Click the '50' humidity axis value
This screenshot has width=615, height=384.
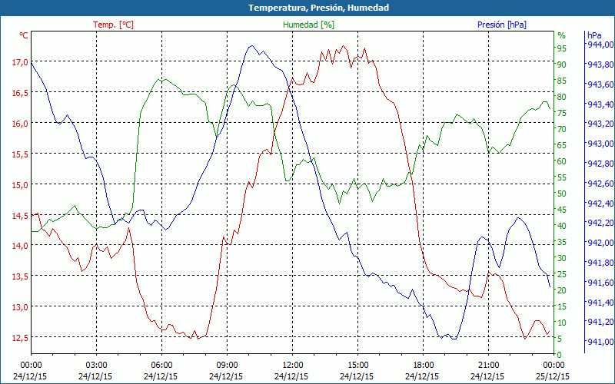[x=562, y=194]
